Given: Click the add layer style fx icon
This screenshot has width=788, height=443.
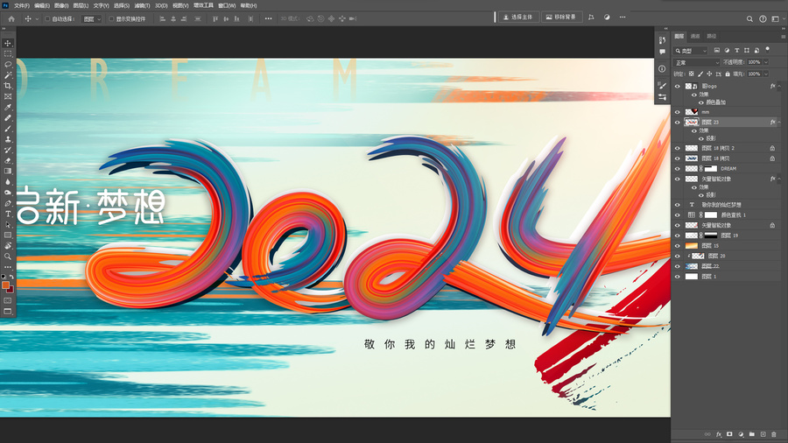Looking at the screenshot, I should pos(719,434).
